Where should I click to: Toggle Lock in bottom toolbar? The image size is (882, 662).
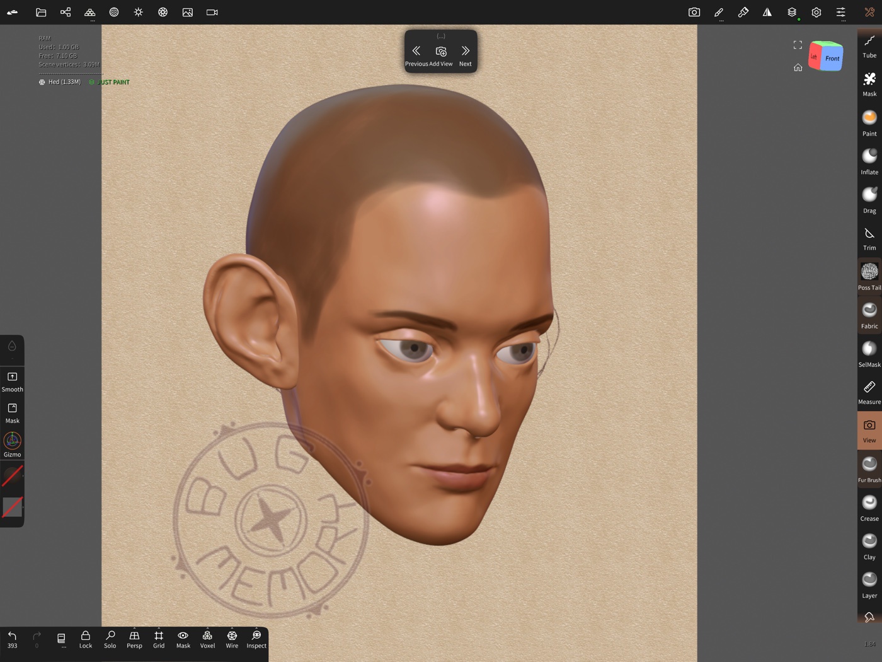[86, 639]
